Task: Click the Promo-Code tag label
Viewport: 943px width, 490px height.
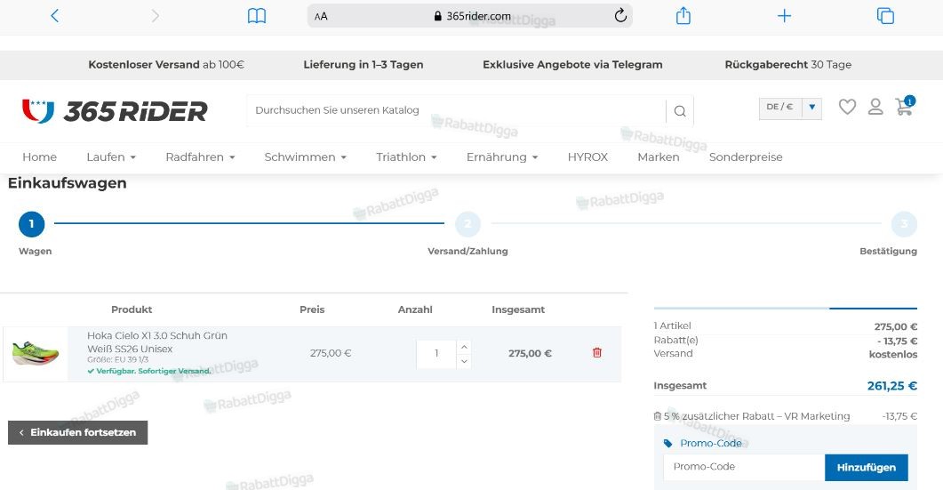Action: (702, 443)
